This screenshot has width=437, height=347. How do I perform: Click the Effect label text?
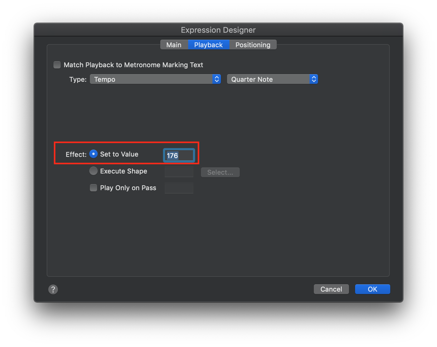click(x=76, y=154)
